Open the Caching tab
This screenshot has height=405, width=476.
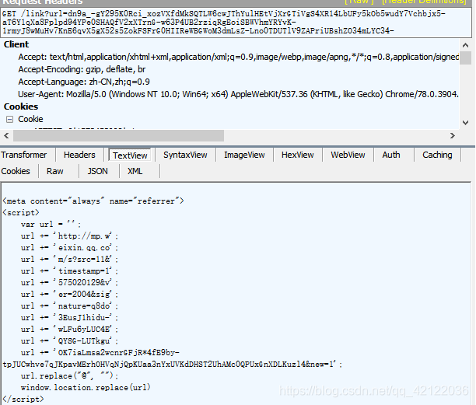click(x=437, y=155)
